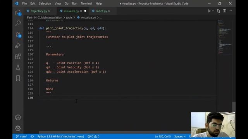Expand the run button dropdown arrow
This screenshot has width=248, height=139.
[213, 11]
